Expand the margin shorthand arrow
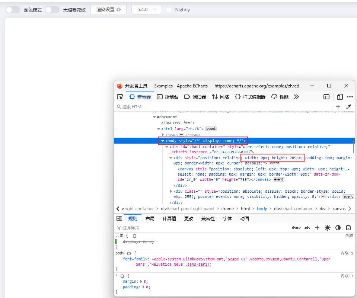Screen dimensions: 357x298 click(141, 282)
